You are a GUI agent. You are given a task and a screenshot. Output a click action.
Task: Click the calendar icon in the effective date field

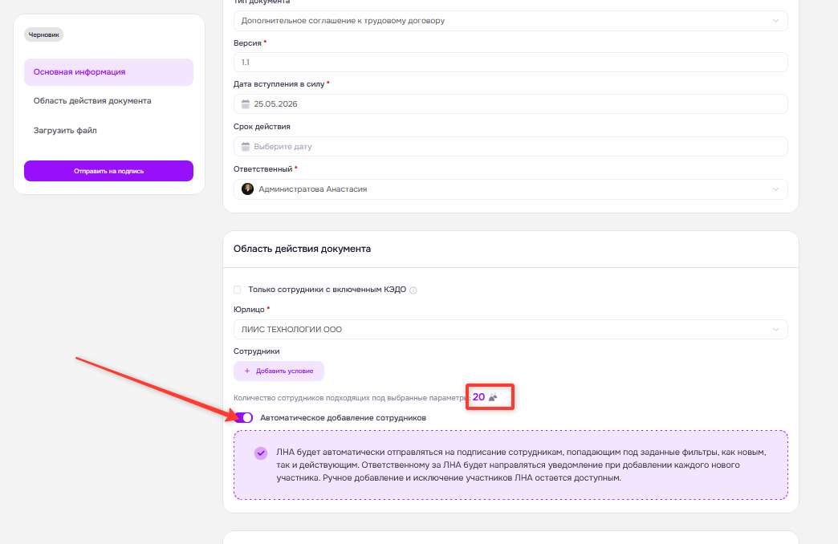[x=246, y=104]
